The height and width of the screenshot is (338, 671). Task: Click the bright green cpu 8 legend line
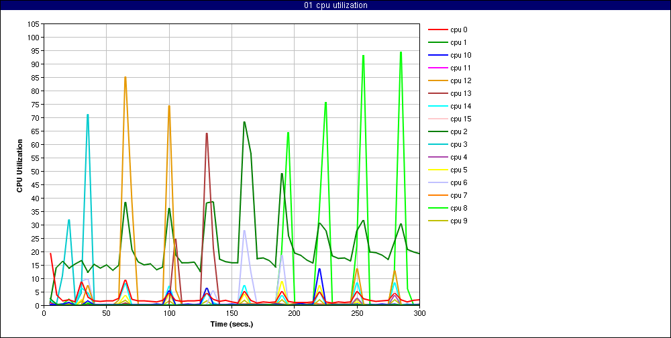tap(437, 208)
